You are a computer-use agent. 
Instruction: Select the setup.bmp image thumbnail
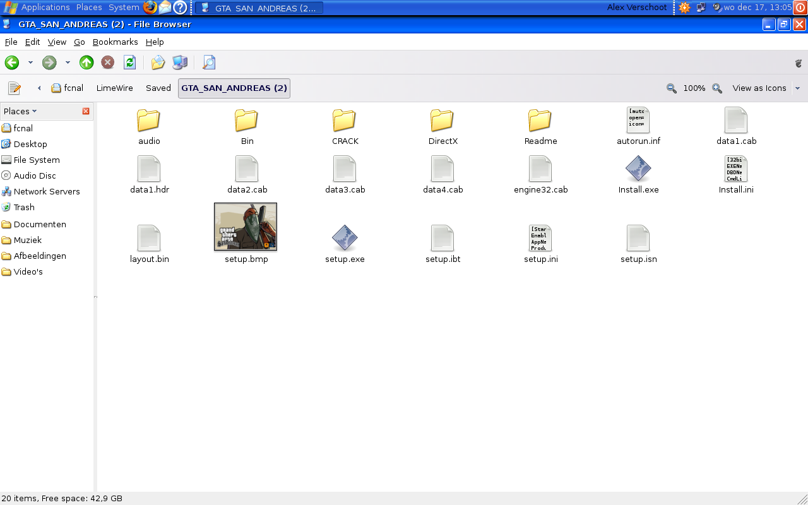(x=246, y=227)
